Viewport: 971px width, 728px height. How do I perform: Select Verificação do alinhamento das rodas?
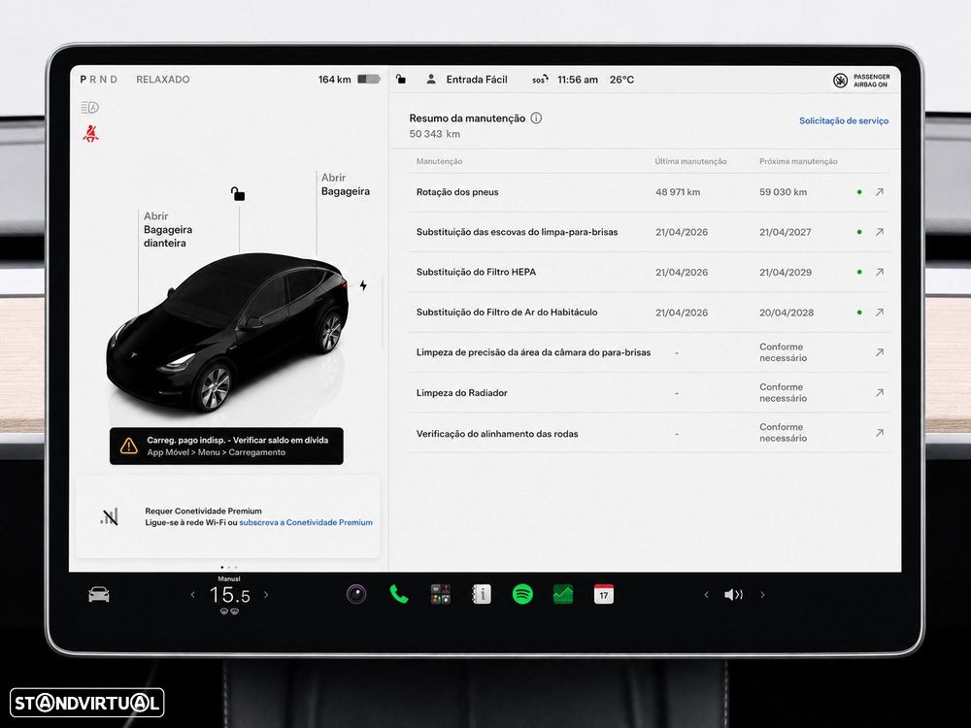point(649,433)
